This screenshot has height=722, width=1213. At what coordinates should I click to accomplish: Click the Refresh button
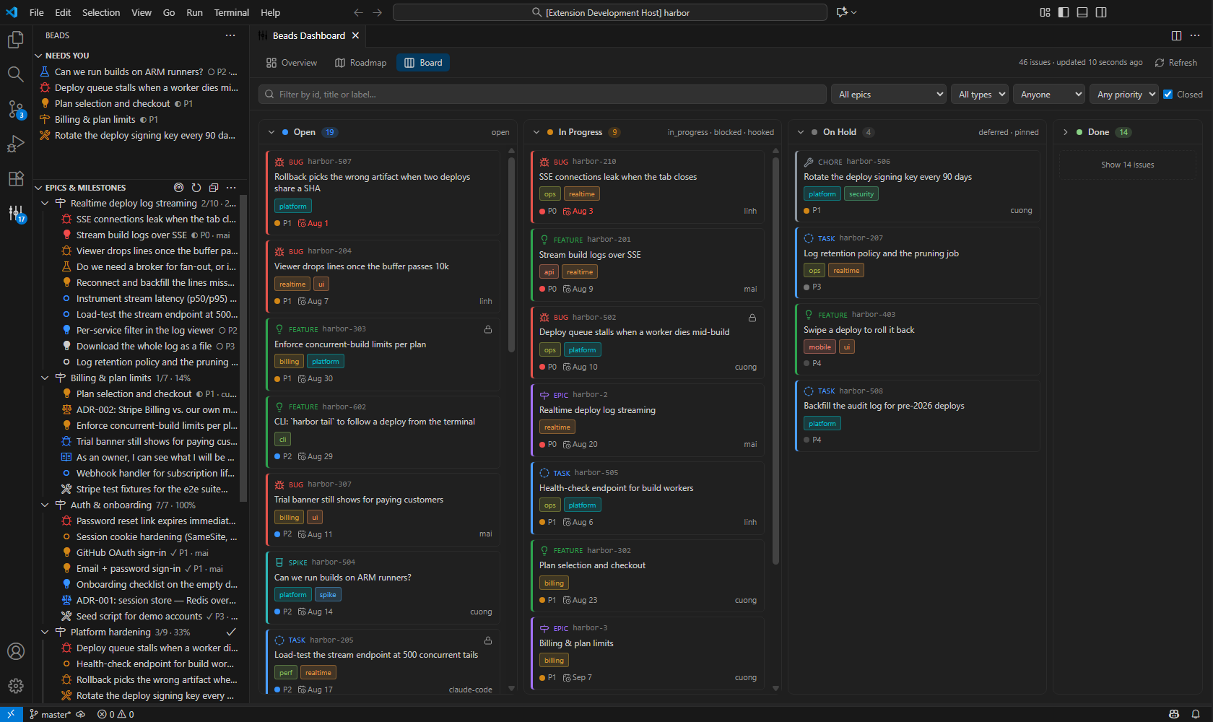click(1176, 63)
